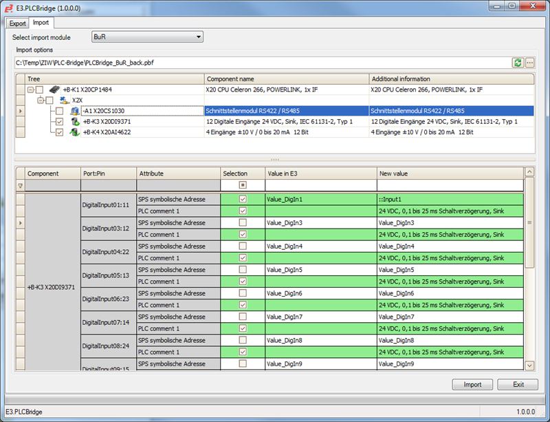Toggle checkbox for +B-K3 X20DI9371 tree node
The width and height of the screenshot is (550, 422).
[x=59, y=122]
